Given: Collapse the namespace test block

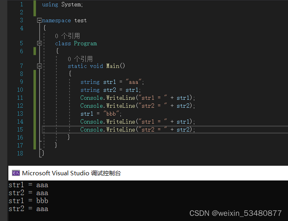Looking at the screenshot, I should pyautogui.click(x=39, y=20).
